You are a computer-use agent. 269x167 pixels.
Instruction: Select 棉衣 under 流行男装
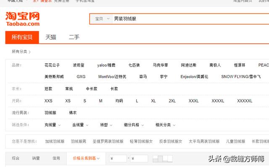(x=73, y=113)
